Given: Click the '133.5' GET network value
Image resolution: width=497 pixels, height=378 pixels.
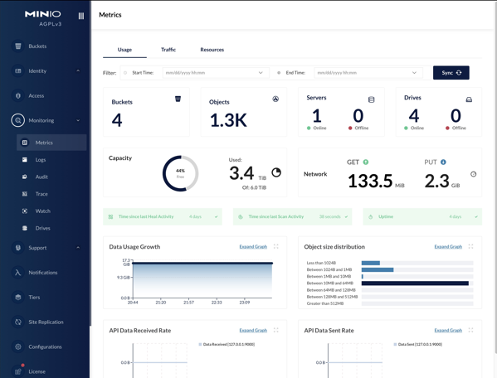Looking at the screenshot, I should tap(370, 181).
